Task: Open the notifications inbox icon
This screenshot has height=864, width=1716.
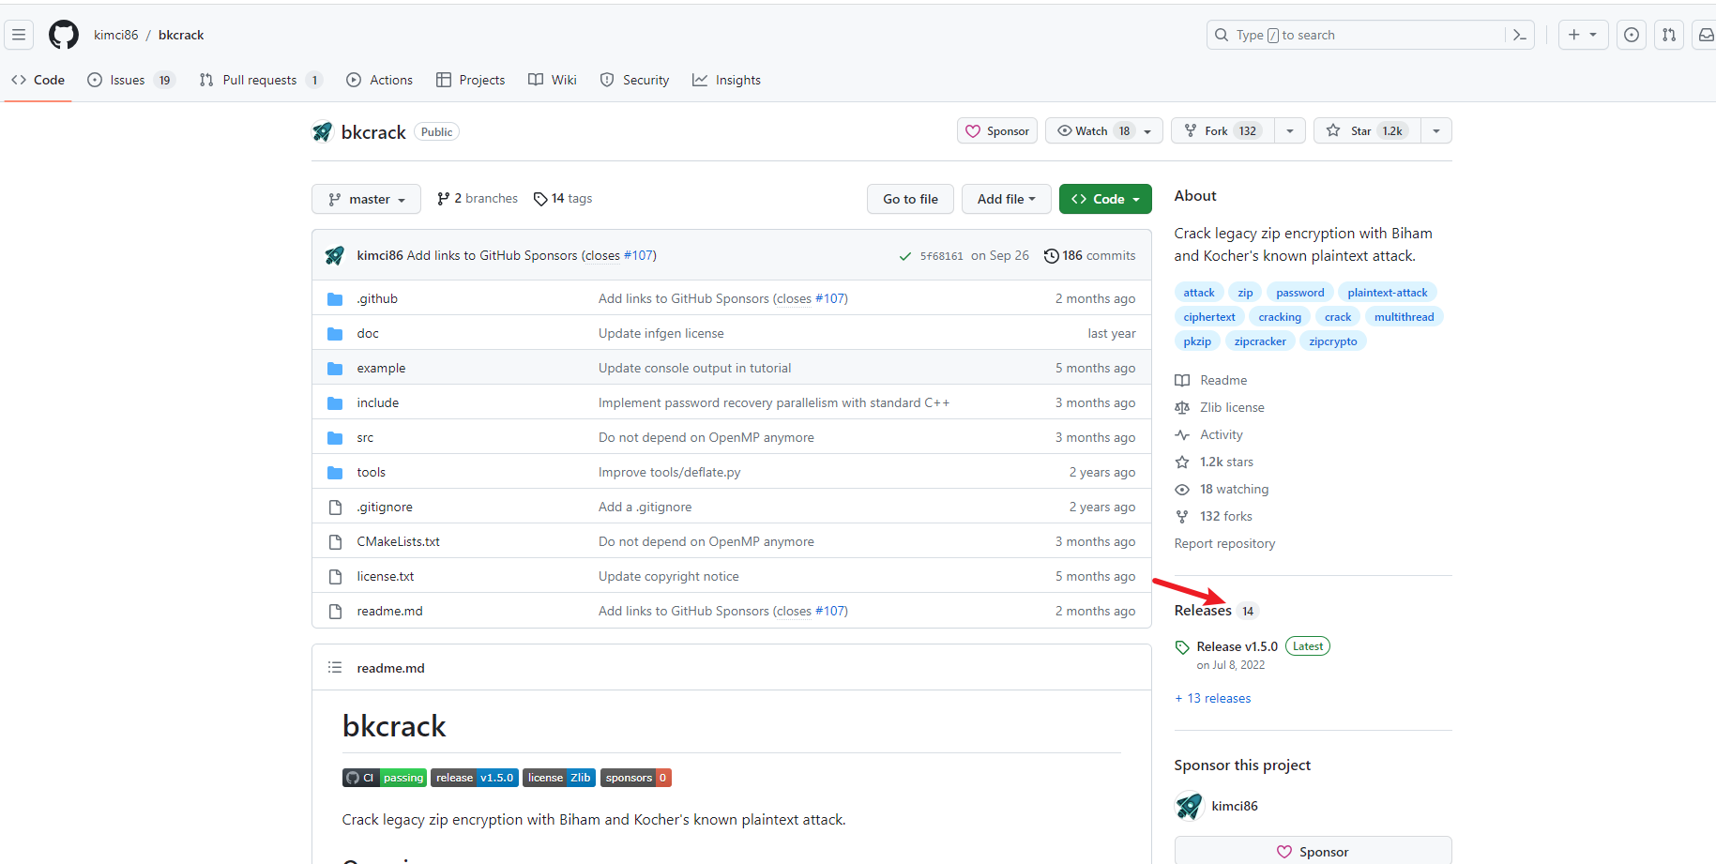Action: (x=1706, y=35)
